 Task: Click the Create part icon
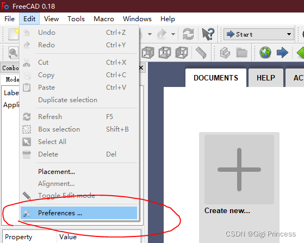225,53
